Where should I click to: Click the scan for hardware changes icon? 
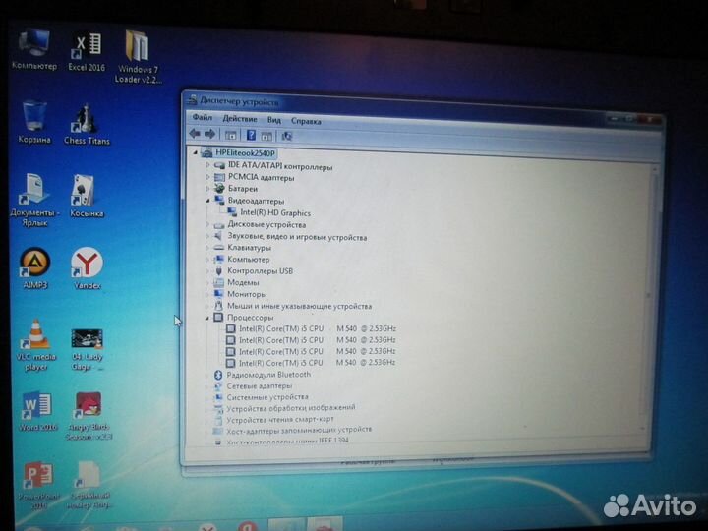point(287,136)
